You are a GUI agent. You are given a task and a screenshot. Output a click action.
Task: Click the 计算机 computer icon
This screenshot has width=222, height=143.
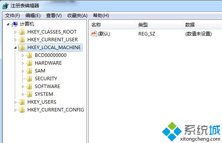[x=15, y=24]
